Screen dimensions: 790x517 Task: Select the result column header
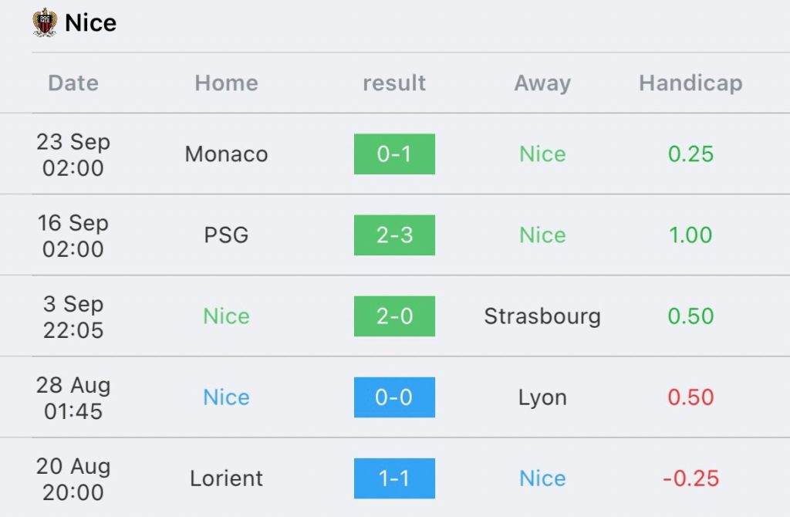394,83
